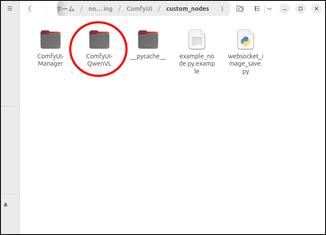Maximize the file manager window
The height and width of the screenshot is (235, 326).
(x=301, y=9)
